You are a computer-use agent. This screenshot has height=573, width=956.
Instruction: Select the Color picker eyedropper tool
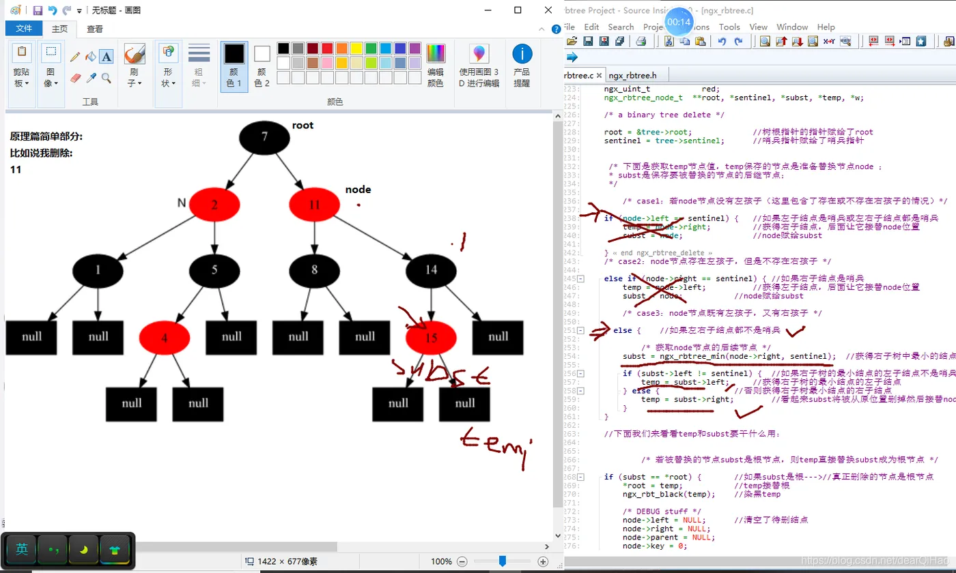(91, 78)
